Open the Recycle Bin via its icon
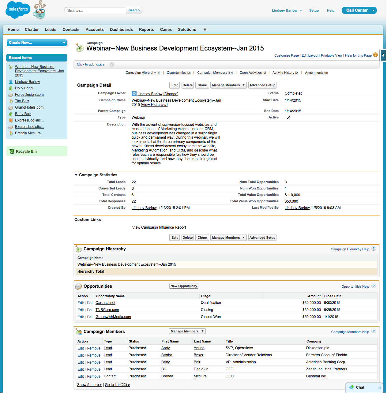 coord(12,151)
